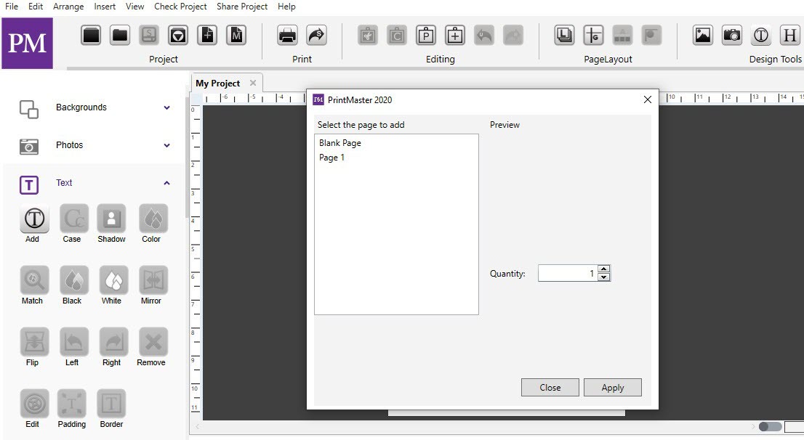Image resolution: width=804 pixels, height=440 pixels.
Task: Click the plus icon in Editing group
Action: pyautogui.click(x=455, y=36)
